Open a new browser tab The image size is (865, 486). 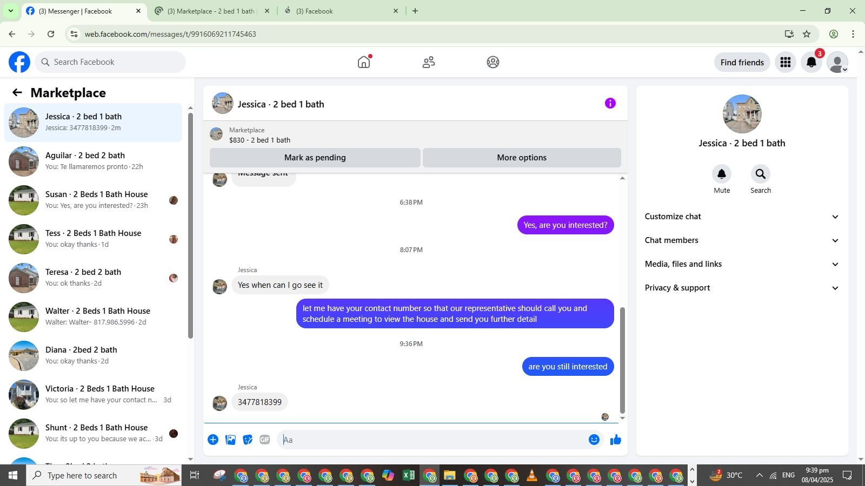point(415,11)
